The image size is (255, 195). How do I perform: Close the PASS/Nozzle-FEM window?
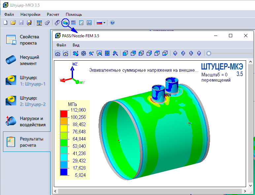point(246,36)
